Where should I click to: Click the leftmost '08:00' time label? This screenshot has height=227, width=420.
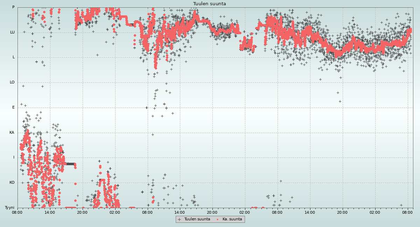[x=17, y=212]
